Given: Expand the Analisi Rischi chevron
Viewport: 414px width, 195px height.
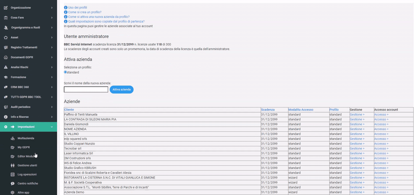Looking at the screenshot, I should [52, 67].
